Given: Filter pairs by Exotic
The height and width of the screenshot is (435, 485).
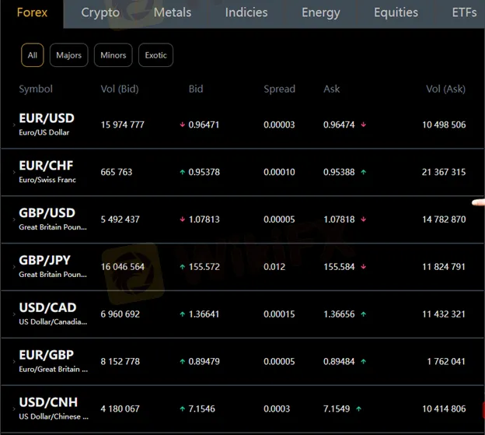Looking at the screenshot, I should (155, 55).
